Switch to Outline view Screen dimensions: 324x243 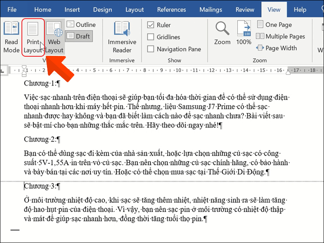click(81, 25)
